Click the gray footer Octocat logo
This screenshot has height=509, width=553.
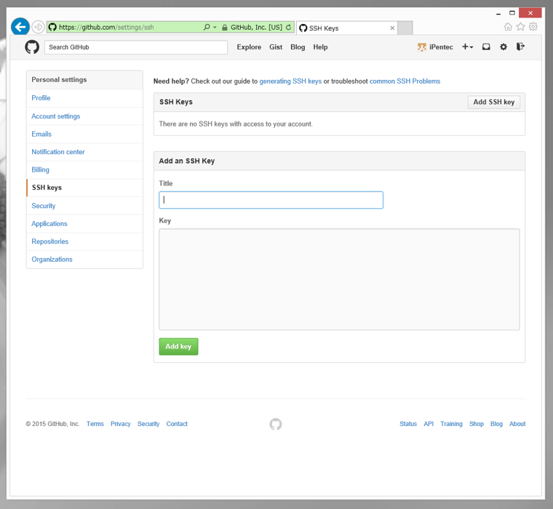coord(276,424)
